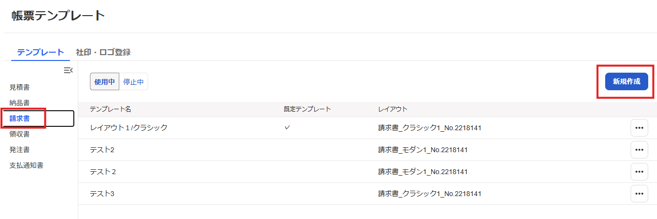Image resolution: width=657 pixels, height=219 pixels.
Task: Click the テスト3 template name
Action: click(102, 194)
